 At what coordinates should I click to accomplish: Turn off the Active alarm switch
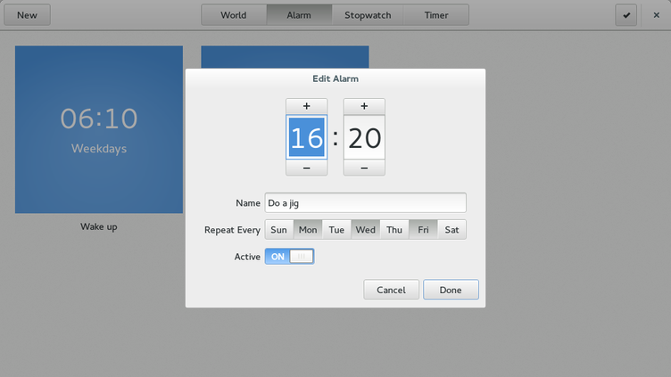[x=290, y=257]
